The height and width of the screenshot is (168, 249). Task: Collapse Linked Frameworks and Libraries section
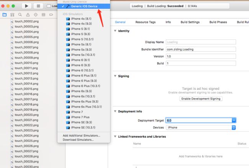click(x=115, y=137)
